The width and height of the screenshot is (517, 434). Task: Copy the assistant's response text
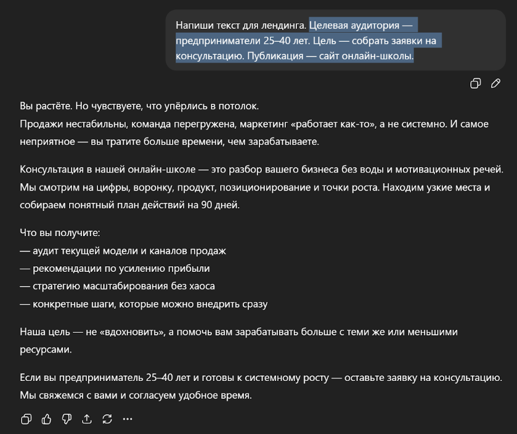click(26, 419)
